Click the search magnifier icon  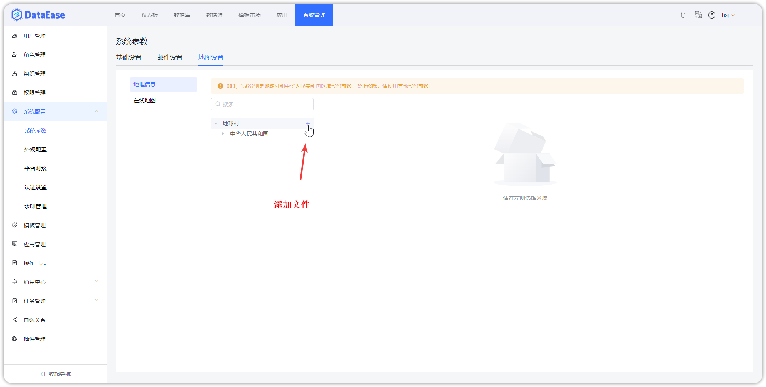218,104
